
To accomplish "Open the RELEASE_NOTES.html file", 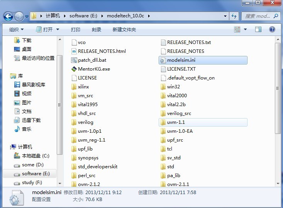I will coord(102,51).
